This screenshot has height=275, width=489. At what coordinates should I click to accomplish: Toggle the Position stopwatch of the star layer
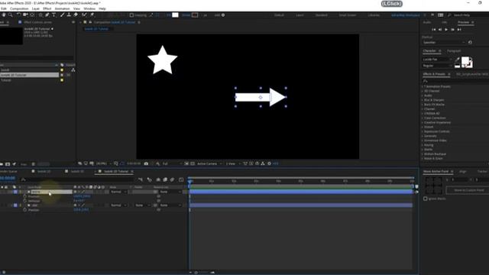click(25, 210)
